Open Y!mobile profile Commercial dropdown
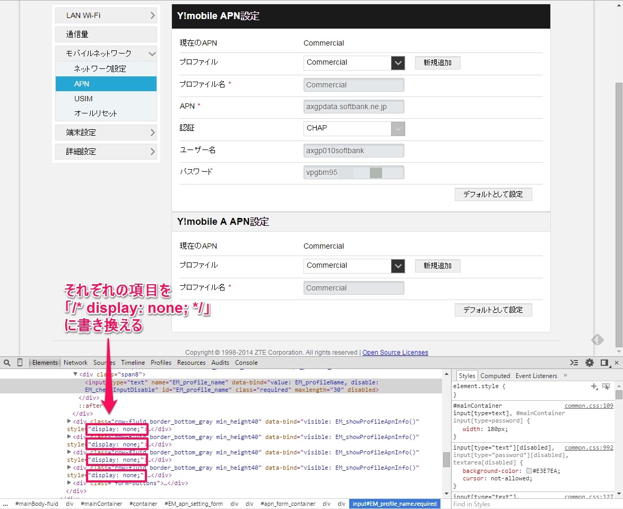The width and height of the screenshot is (623, 509). [x=354, y=63]
